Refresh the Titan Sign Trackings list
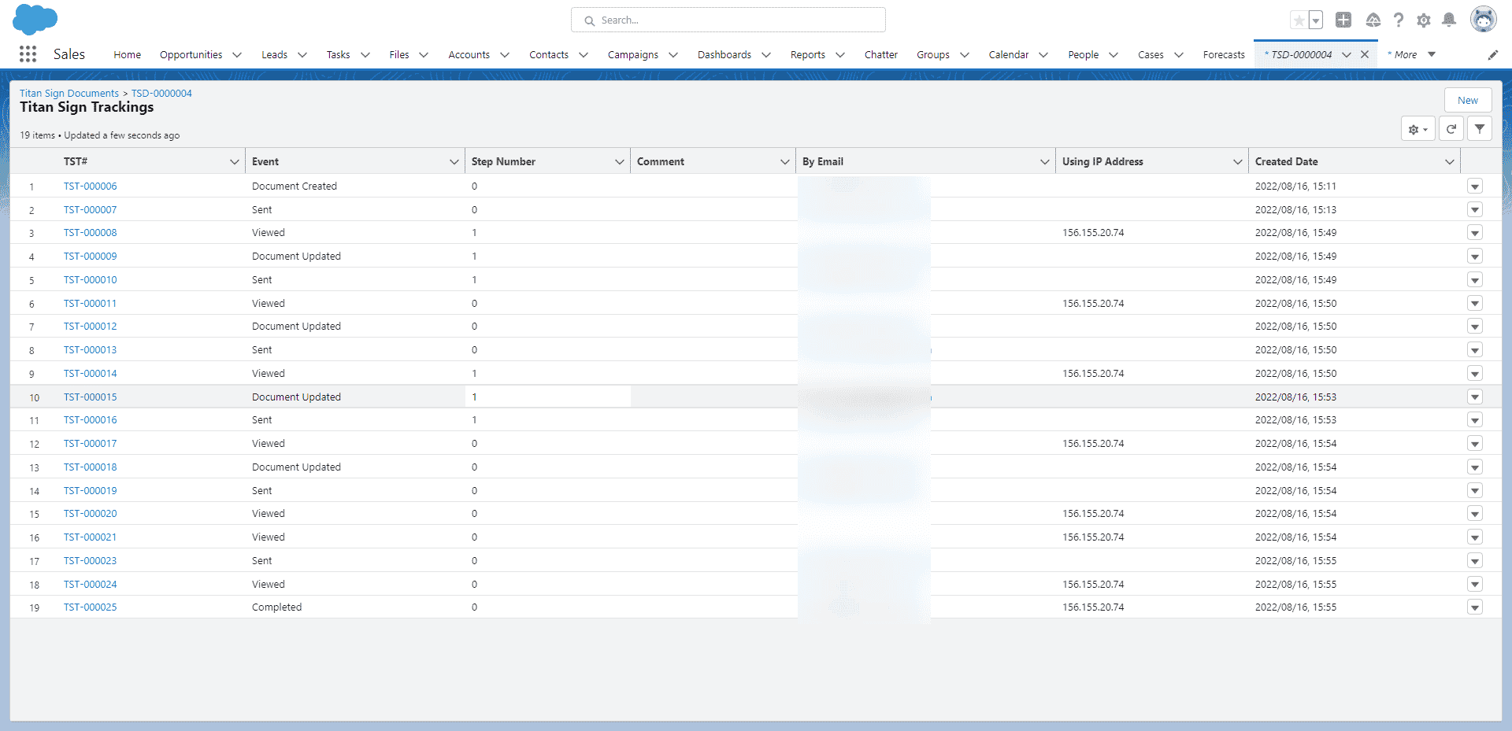The image size is (1512, 731). pos(1451,129)
